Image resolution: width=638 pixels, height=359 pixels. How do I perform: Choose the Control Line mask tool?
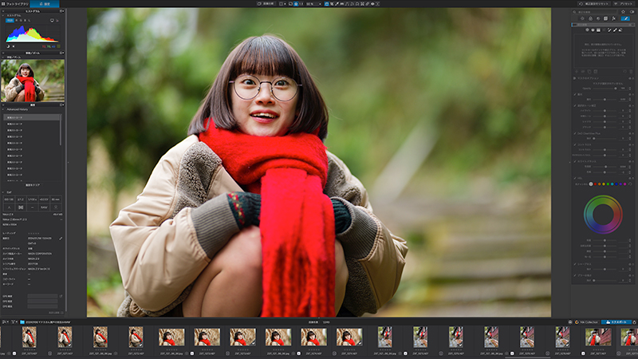click(x=593, y=30)
